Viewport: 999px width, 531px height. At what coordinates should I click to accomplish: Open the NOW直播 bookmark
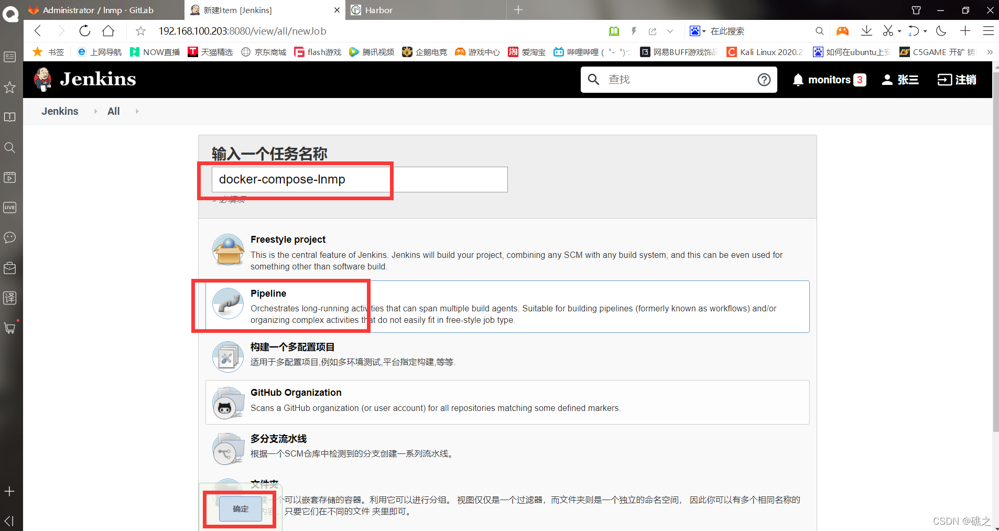pos(155,52)
